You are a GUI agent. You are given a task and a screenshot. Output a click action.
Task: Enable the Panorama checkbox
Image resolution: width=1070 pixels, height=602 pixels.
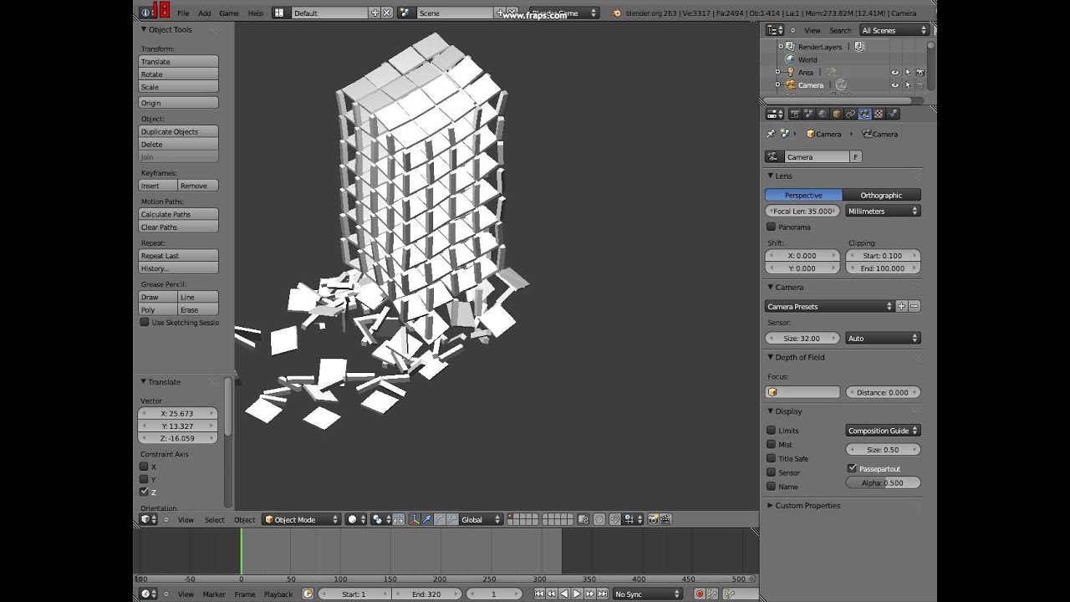click(x=771, y=227)
